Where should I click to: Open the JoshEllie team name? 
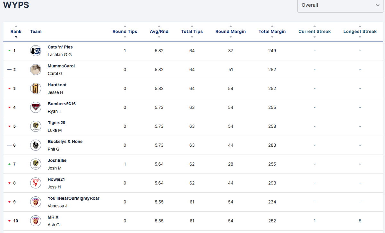[57, 160]
